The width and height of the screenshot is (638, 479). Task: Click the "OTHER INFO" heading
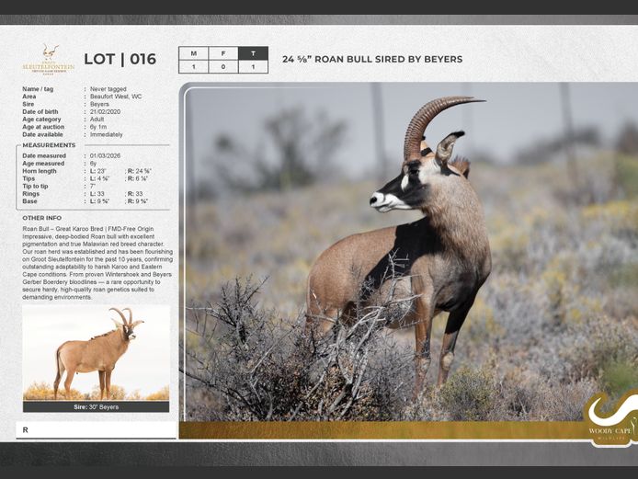(42, 218)
